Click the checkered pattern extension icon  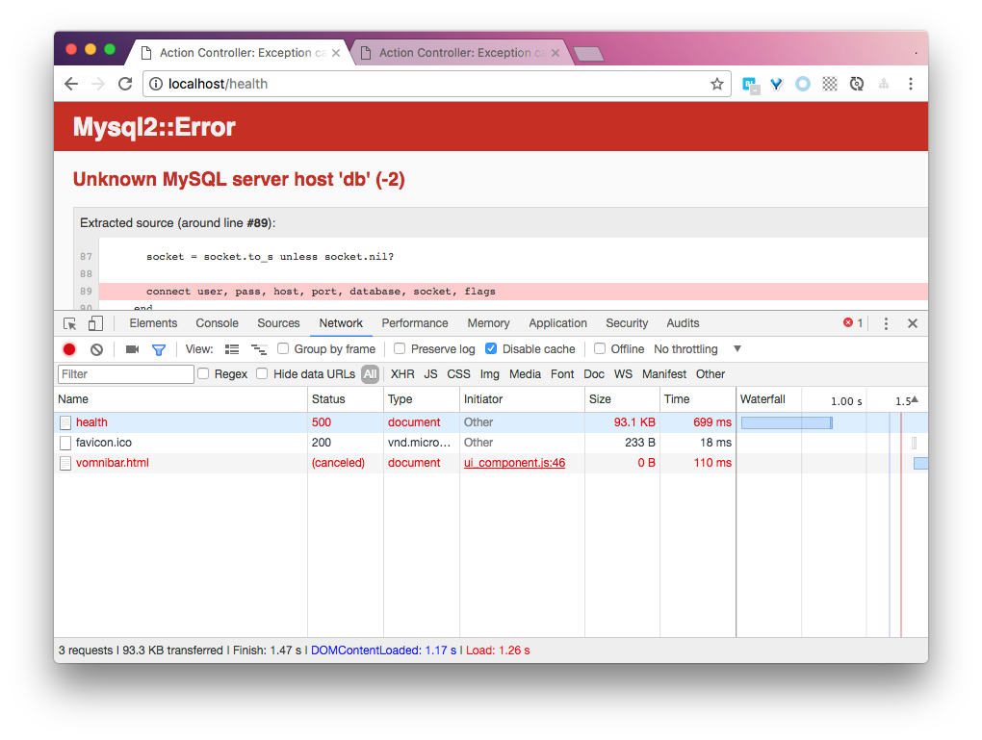(x=830, y=84)
